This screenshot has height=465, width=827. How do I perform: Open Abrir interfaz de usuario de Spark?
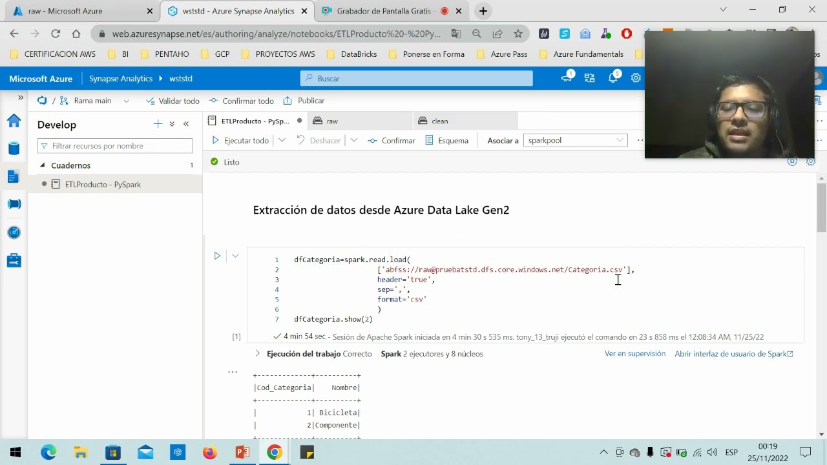(x=734, y=354)
